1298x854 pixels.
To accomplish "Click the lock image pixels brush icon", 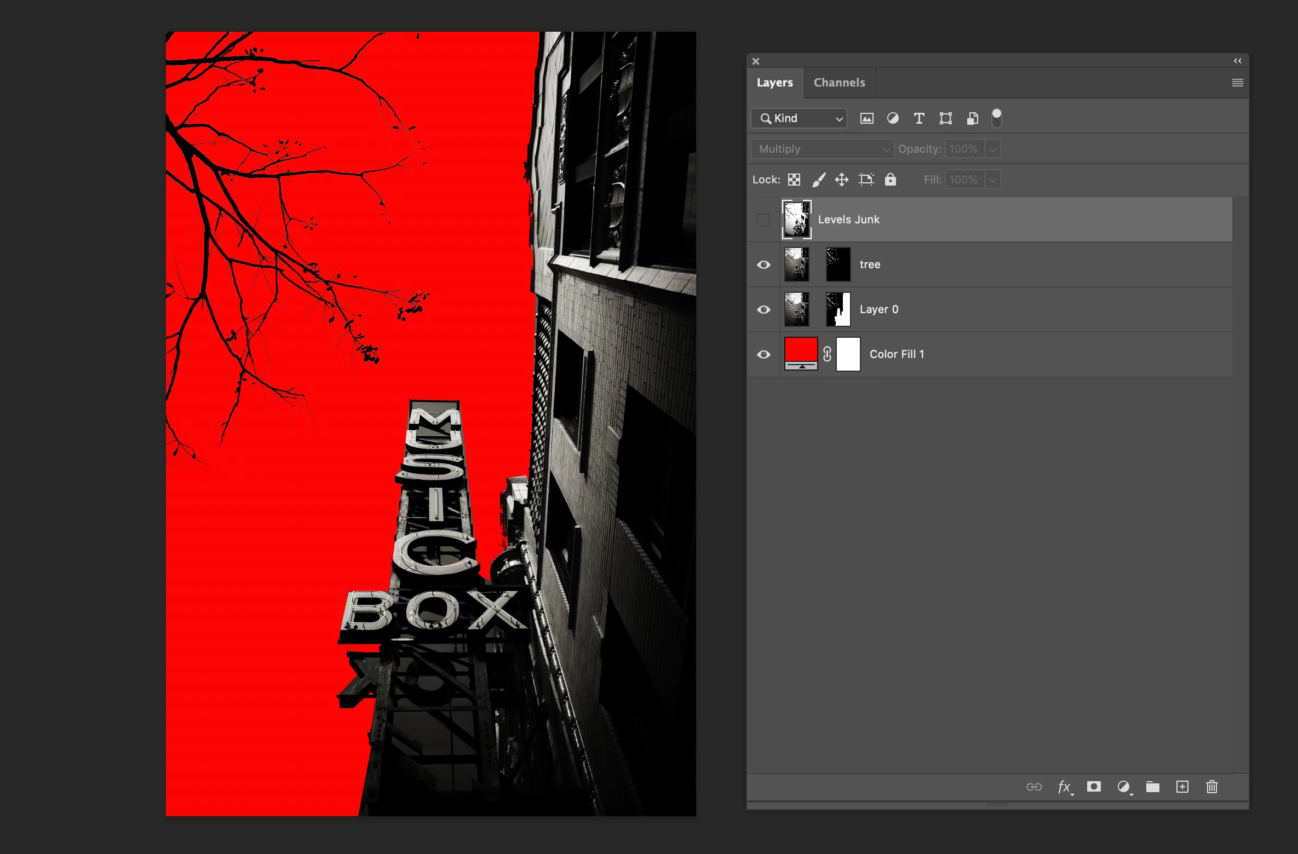I will [x=818, y=180].
